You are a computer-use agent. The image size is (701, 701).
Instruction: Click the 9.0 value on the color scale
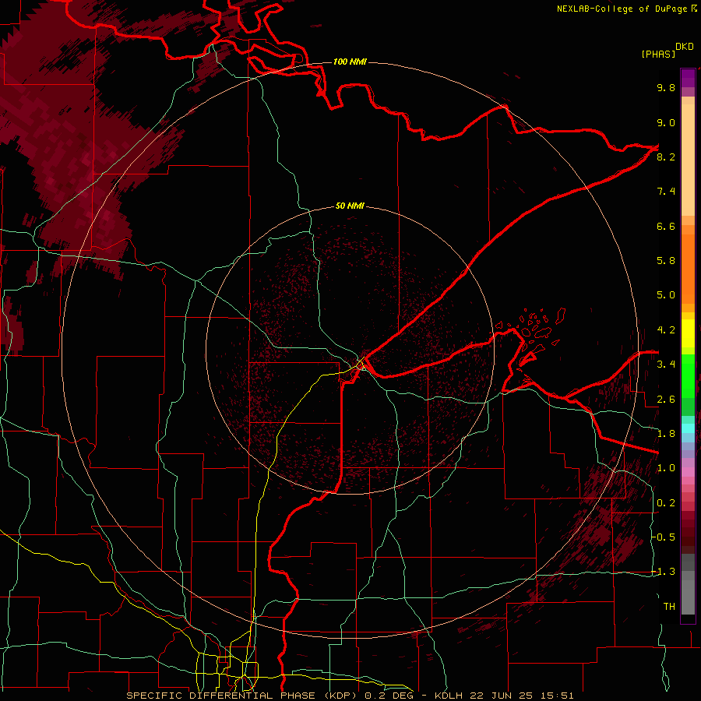click(666, 122)
